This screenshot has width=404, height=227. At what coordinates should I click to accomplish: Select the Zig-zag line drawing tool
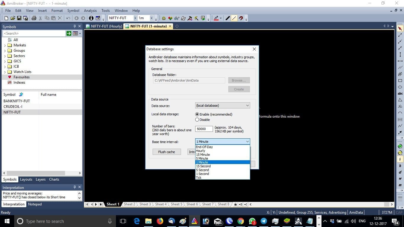[x=400, y=126]
